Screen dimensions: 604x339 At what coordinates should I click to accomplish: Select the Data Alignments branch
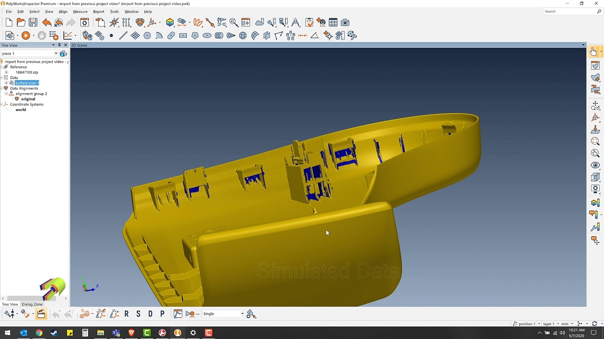click(x=24, y=88)
